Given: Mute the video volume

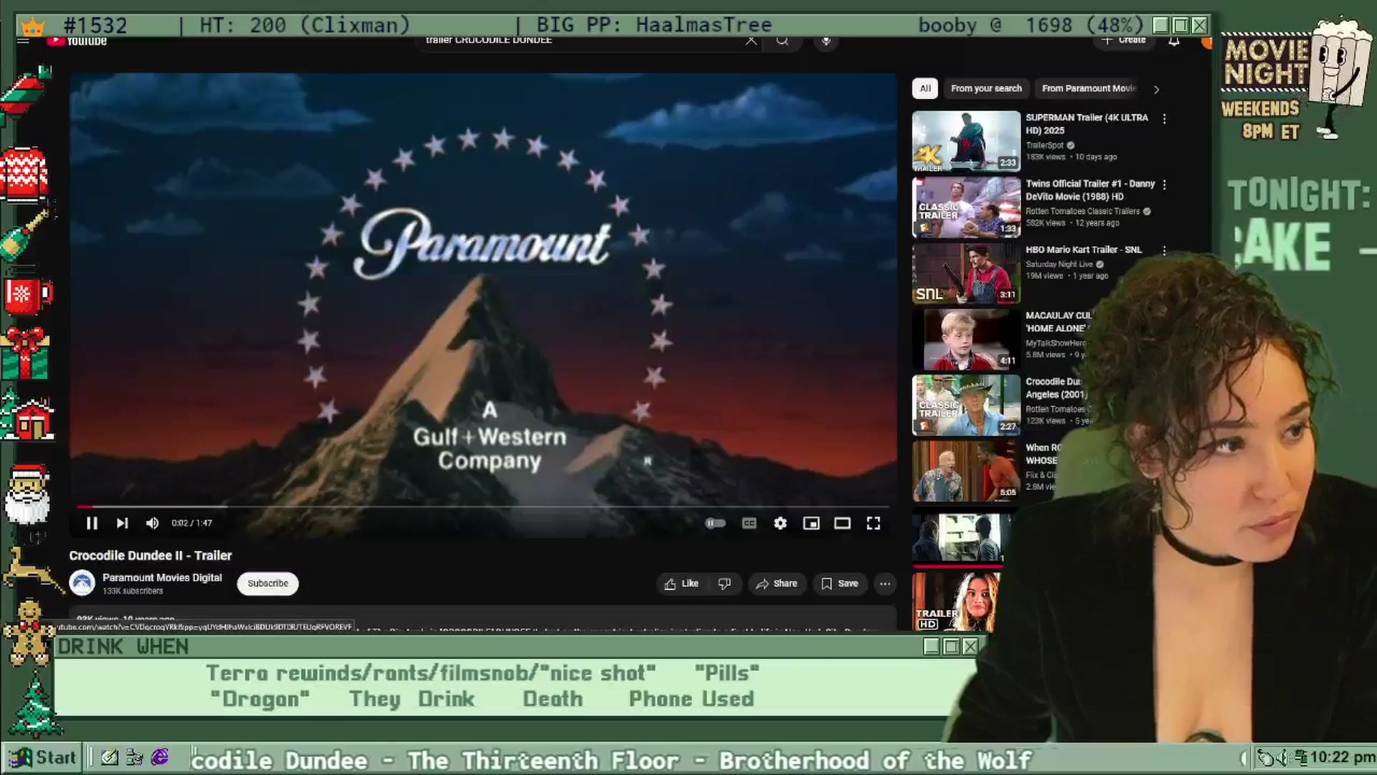Looking at the screenshot, I should click(152, 523).
